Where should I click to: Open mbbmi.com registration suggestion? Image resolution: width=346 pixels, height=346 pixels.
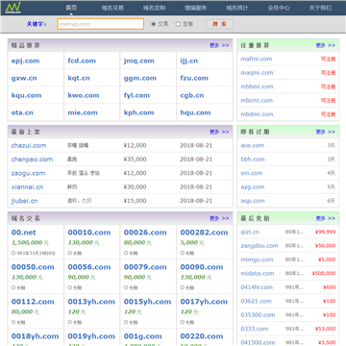[257, 86]
